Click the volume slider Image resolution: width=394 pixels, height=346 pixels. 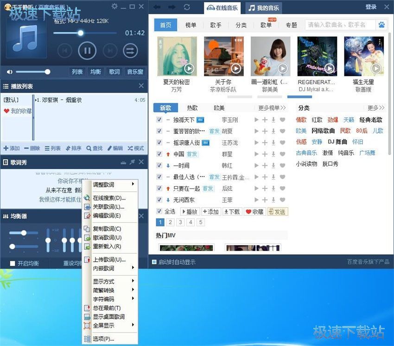point(33,72)
